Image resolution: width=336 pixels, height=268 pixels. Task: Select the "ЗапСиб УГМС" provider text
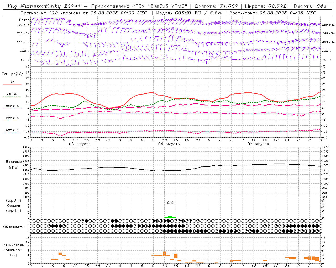pyautogui.click(x=168, y=6)
